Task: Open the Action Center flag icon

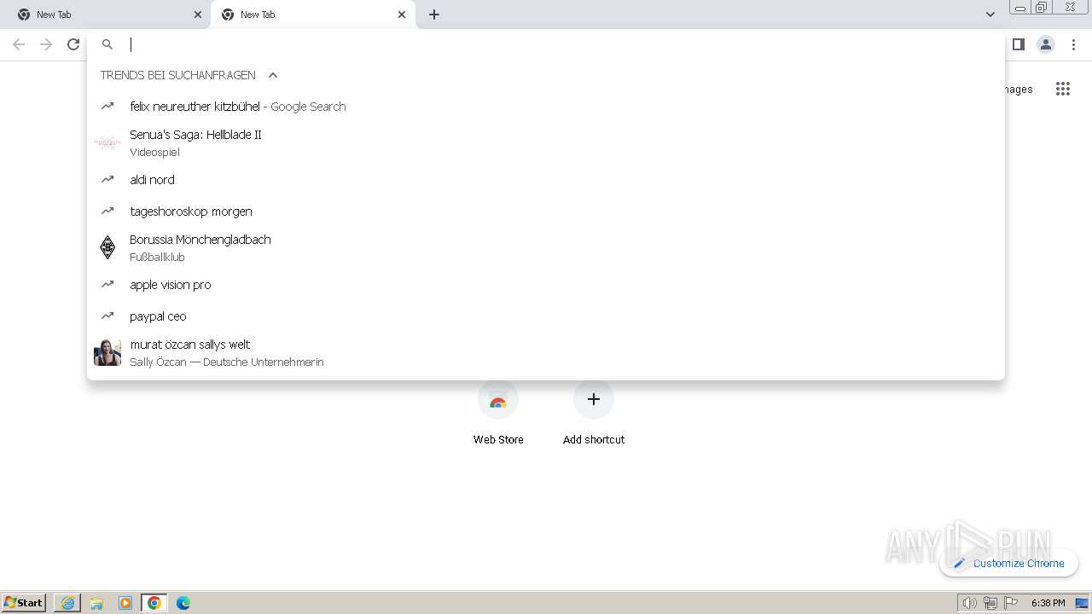Action: tap(1011, 603)
